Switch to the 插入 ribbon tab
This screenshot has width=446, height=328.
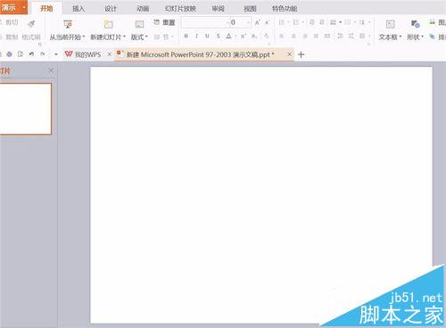(78, 8)
